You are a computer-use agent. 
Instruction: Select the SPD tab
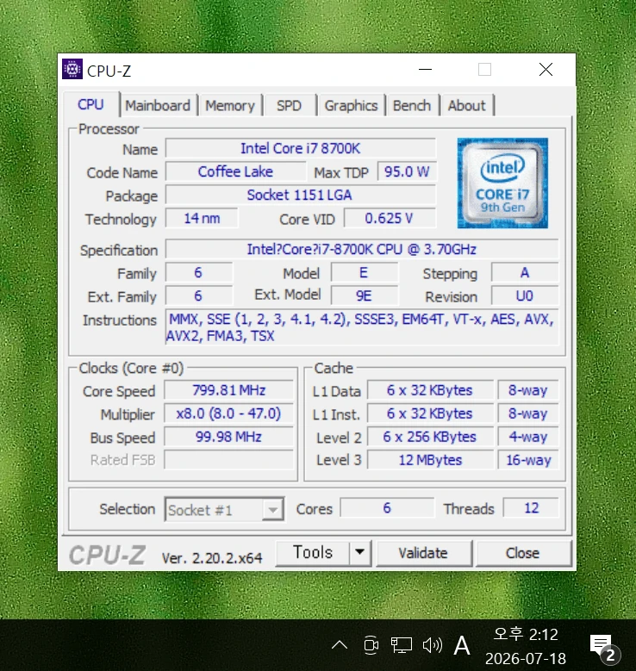[289, 105]
